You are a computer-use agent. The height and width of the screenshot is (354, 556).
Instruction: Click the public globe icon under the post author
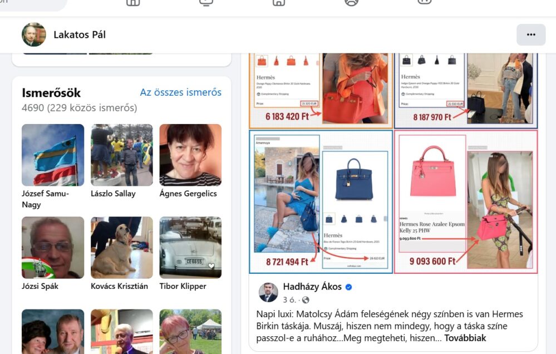(306, 299)
